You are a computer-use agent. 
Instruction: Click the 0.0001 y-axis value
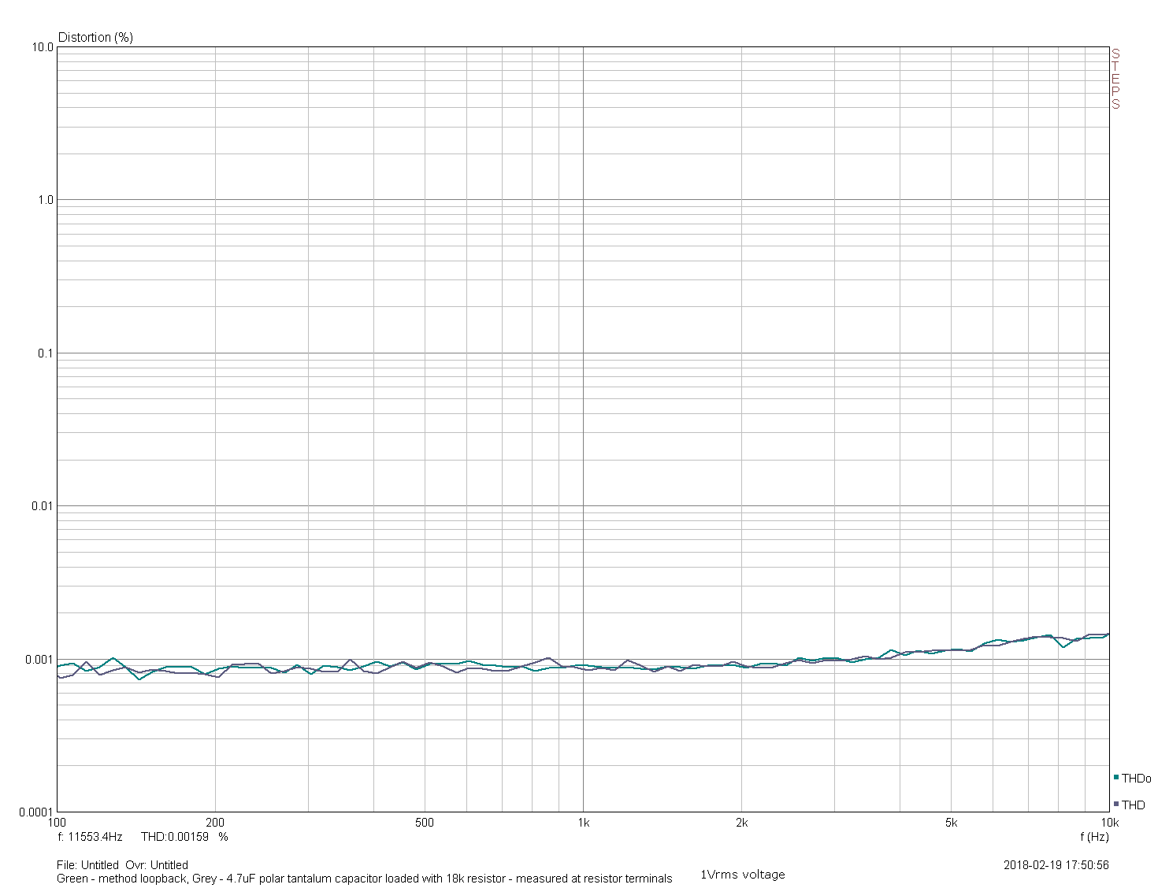(x=36, y=812)
